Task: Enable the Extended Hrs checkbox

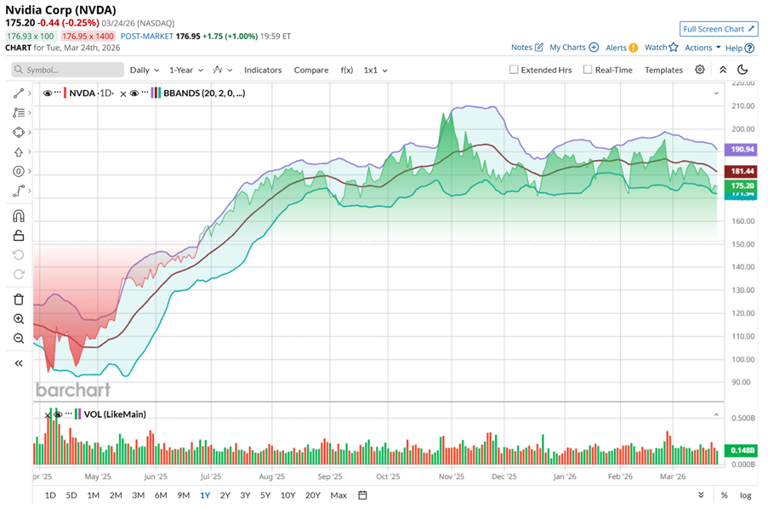Action: point(514,70)
